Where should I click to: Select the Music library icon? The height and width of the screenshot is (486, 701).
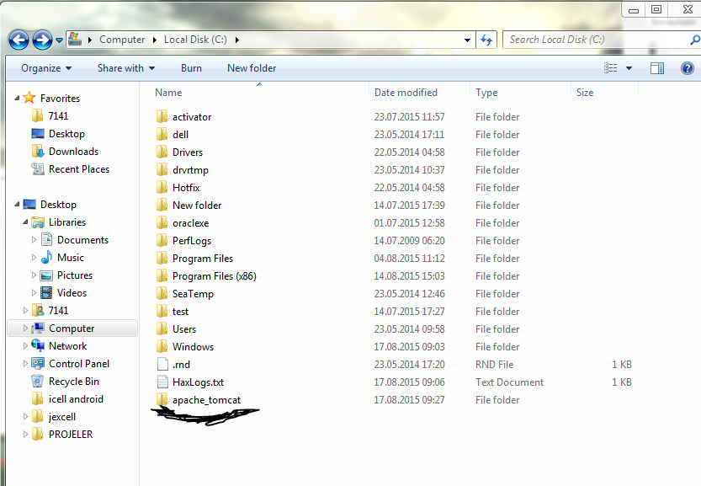[46, 258]
